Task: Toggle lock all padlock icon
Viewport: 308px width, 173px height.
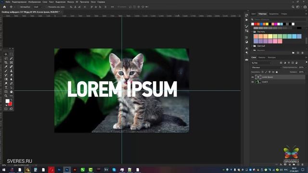Action: point(277,72)
